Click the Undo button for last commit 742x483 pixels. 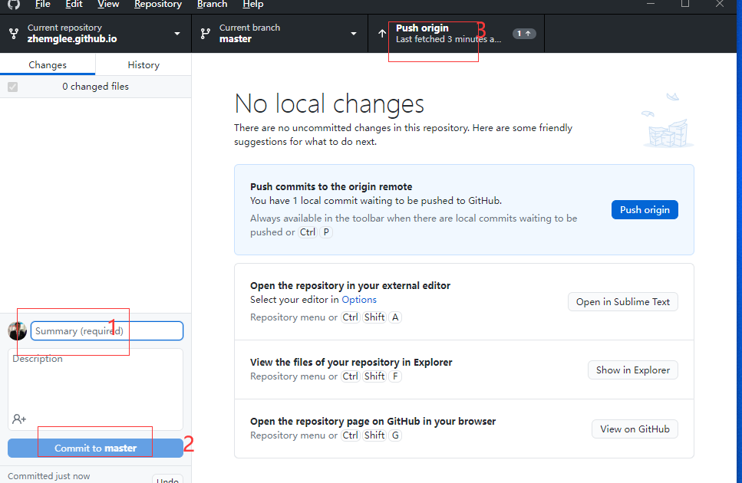coord(167,478)
